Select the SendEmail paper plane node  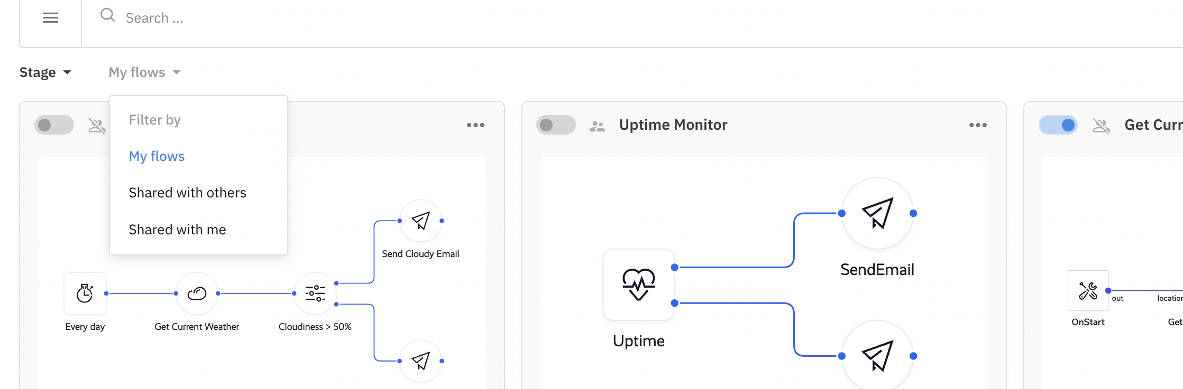pos(877,213)
